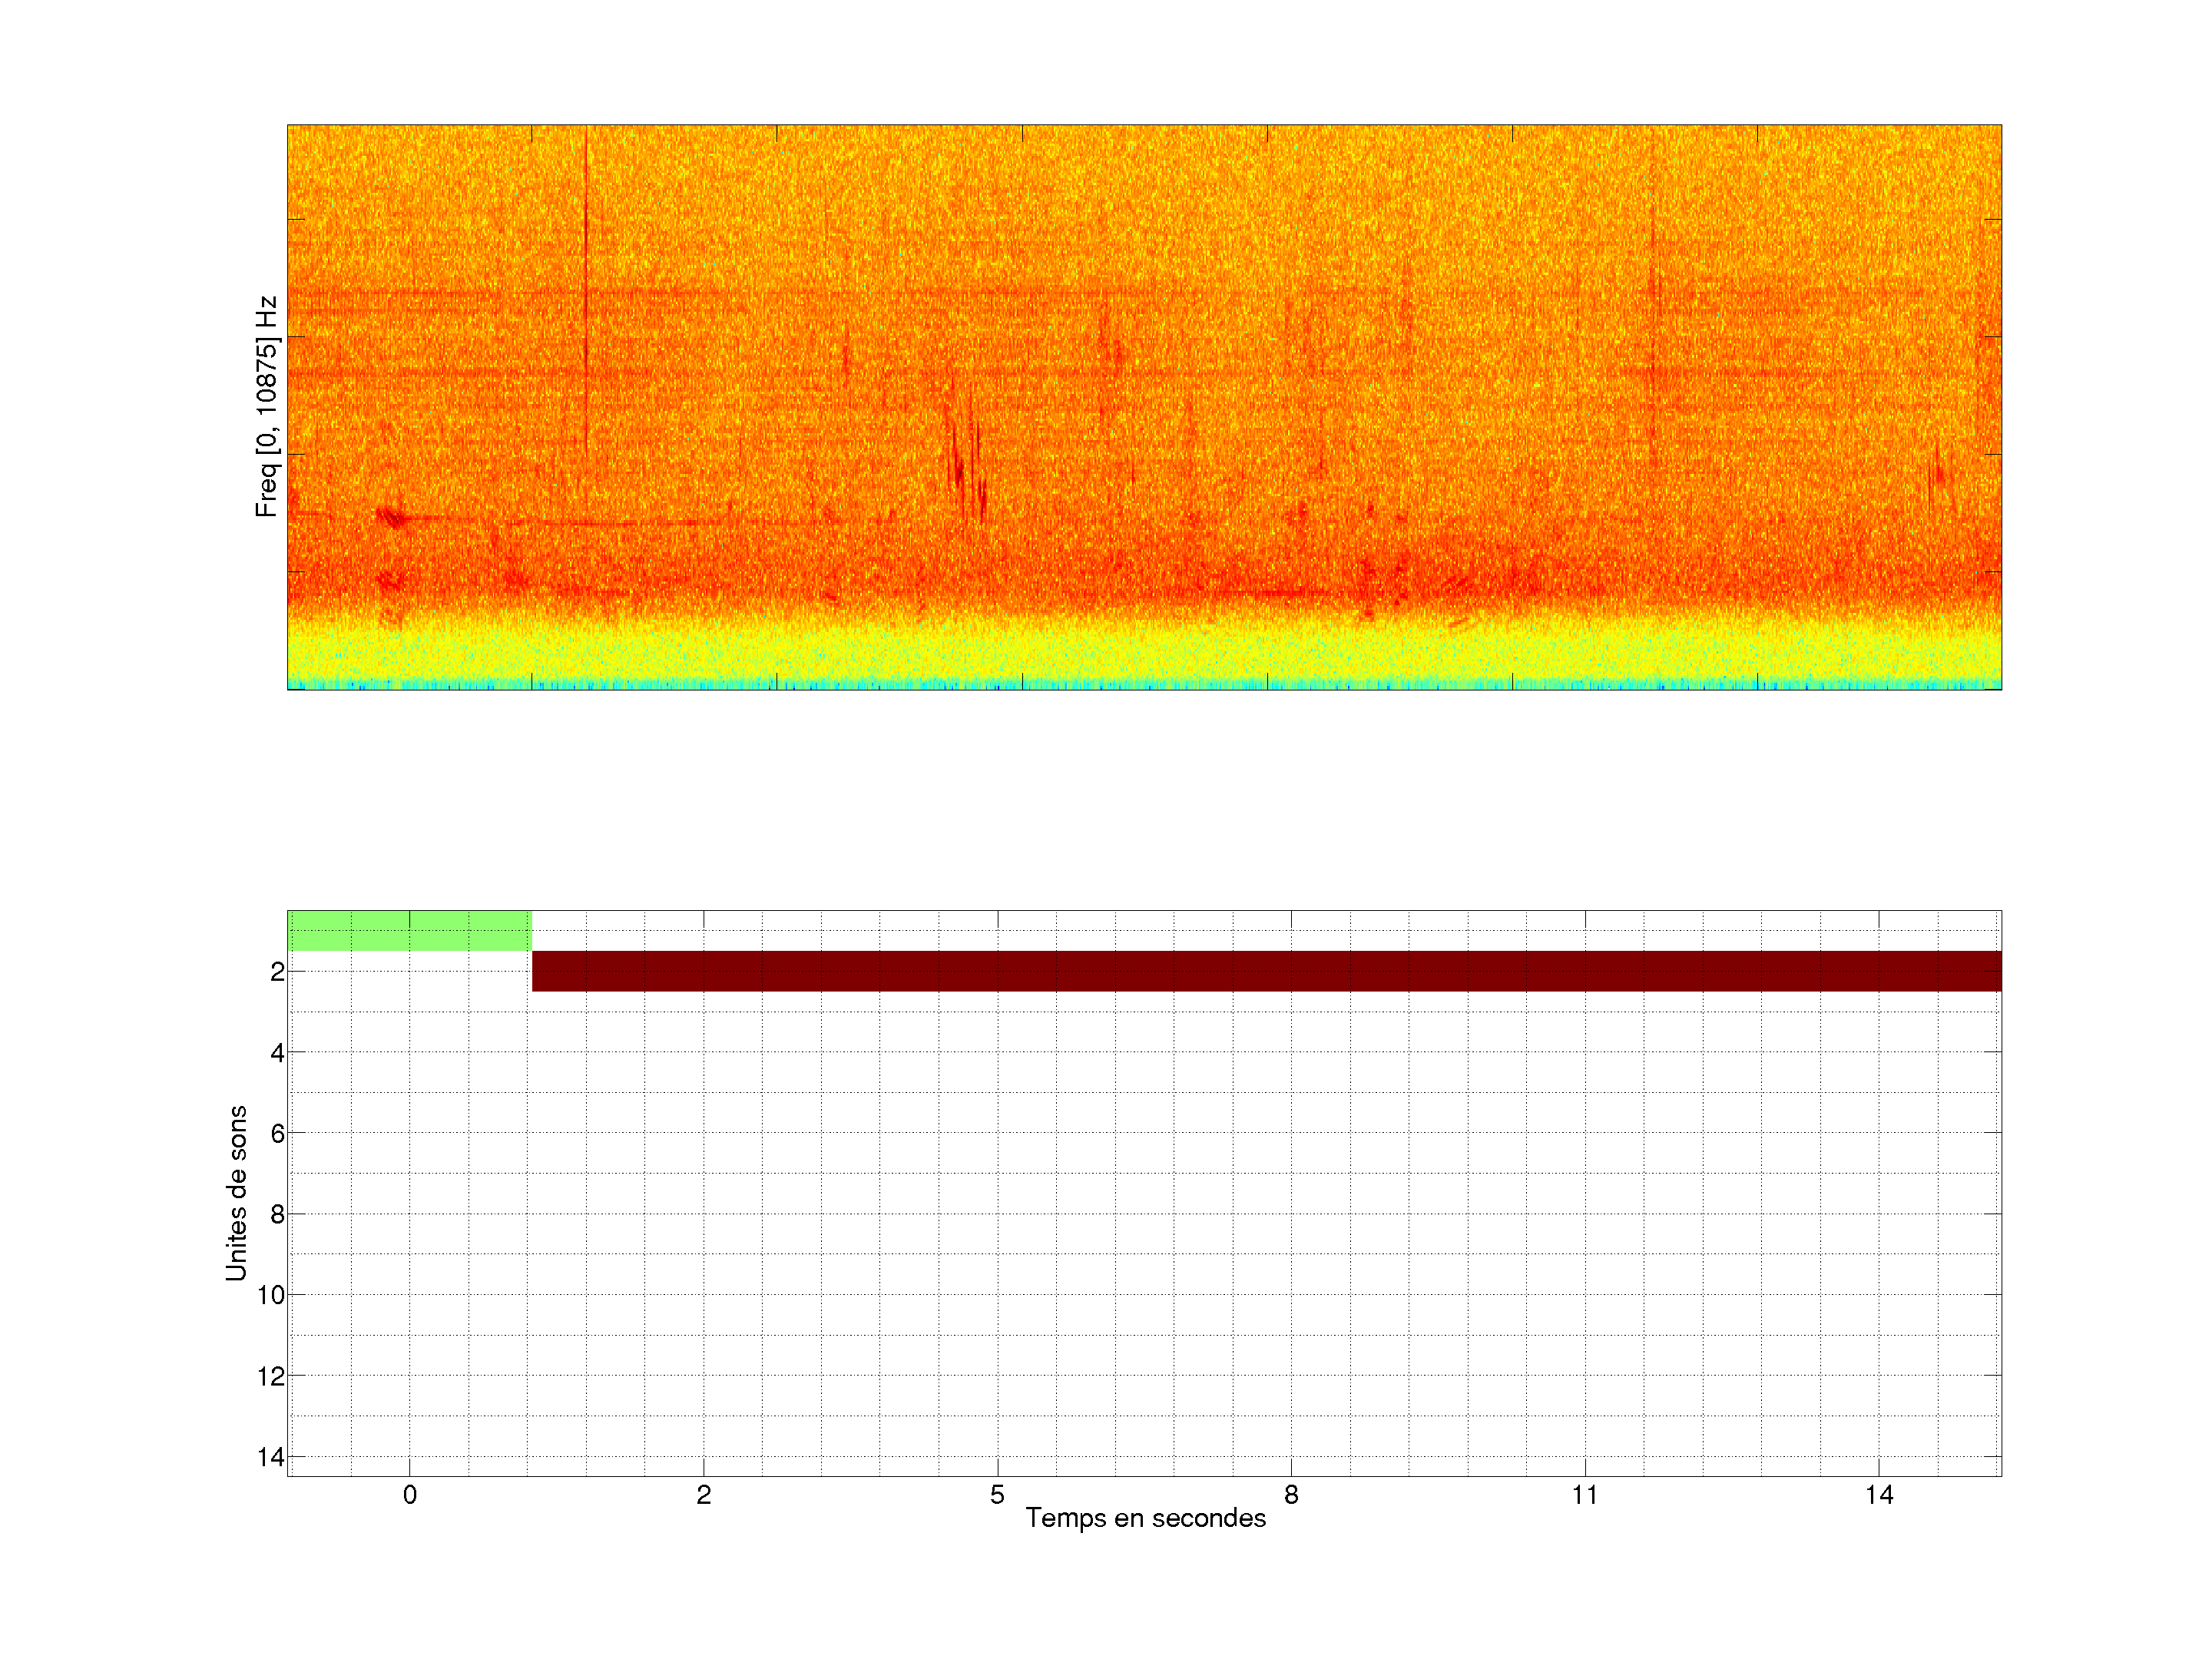Viewport: 2212px width, 1659px height.
Task: Click the x-axis tick label '11'
Action: point(1585,1495)
